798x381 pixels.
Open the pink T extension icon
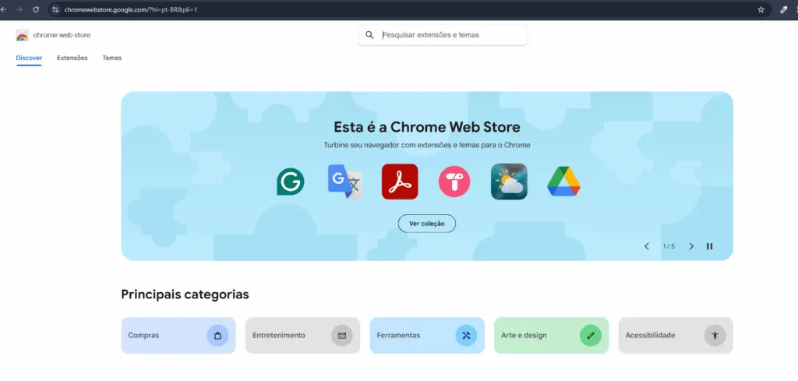[454, 182]
